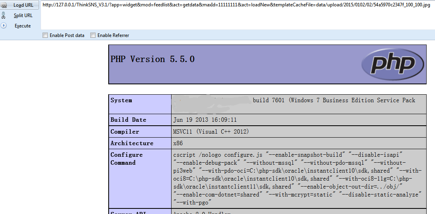Viewport: 435px width, 214px height.
Task: Click the Split URL scissors icon
Action: (x=3, y=15)
